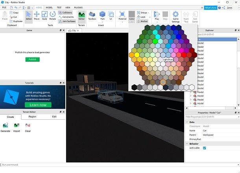Switch to the PLUGINS ribbon tab

(78, 7)
